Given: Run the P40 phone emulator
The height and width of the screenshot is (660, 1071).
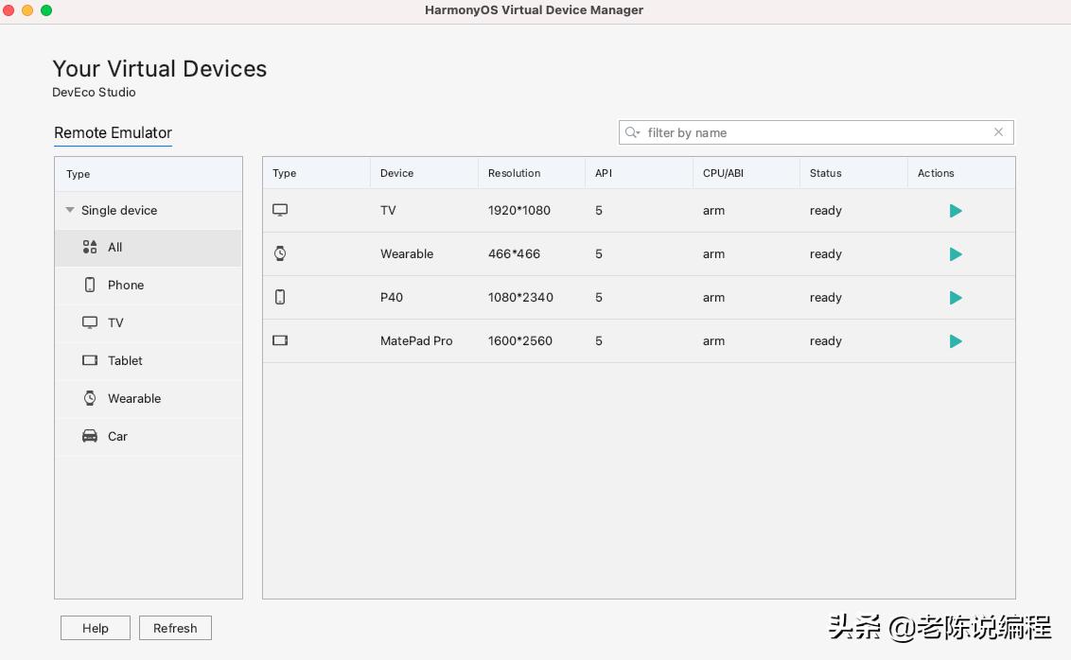Looking at the screenshot, I should click(x=956, y=298).
